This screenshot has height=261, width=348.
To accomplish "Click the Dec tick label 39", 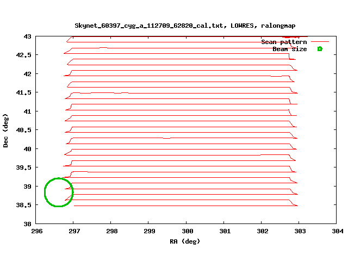I will coord(28,187).
